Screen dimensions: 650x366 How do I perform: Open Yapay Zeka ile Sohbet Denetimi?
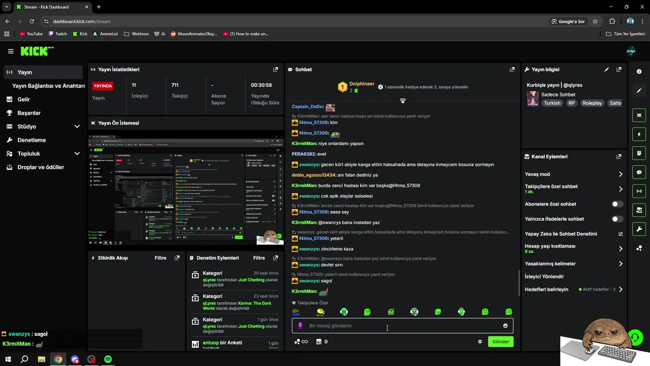[x=574, y=234]
